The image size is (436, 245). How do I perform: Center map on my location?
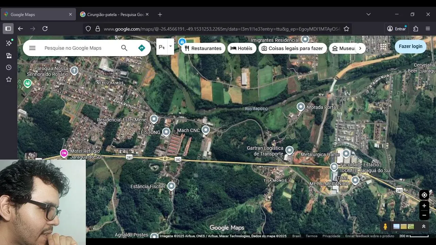(424, 195)
